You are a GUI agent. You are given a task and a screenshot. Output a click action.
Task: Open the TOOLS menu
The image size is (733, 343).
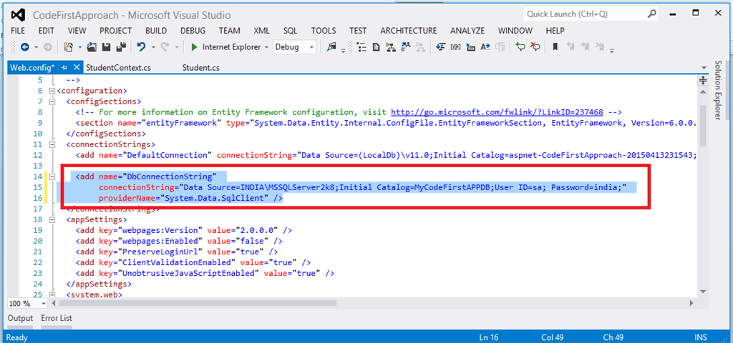point(324,31)
